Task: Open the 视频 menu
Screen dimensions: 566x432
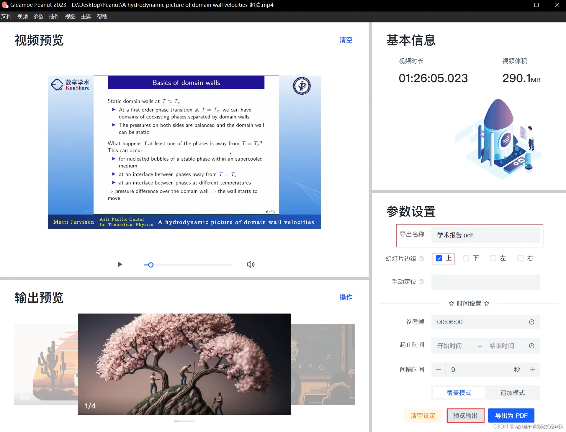Action: [22, 17]
